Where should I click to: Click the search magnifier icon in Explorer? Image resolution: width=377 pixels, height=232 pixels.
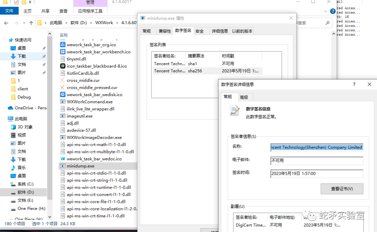pyautogui.click(x=327, y=23)
